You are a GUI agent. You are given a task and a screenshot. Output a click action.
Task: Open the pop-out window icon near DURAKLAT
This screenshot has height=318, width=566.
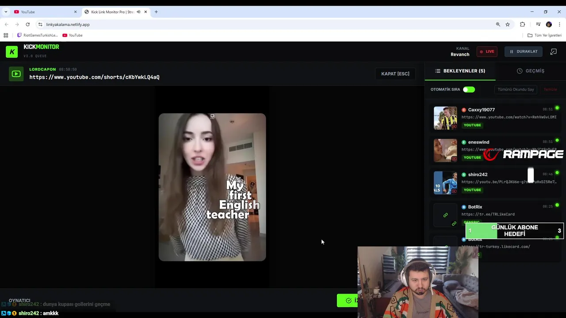pos(553,52)
